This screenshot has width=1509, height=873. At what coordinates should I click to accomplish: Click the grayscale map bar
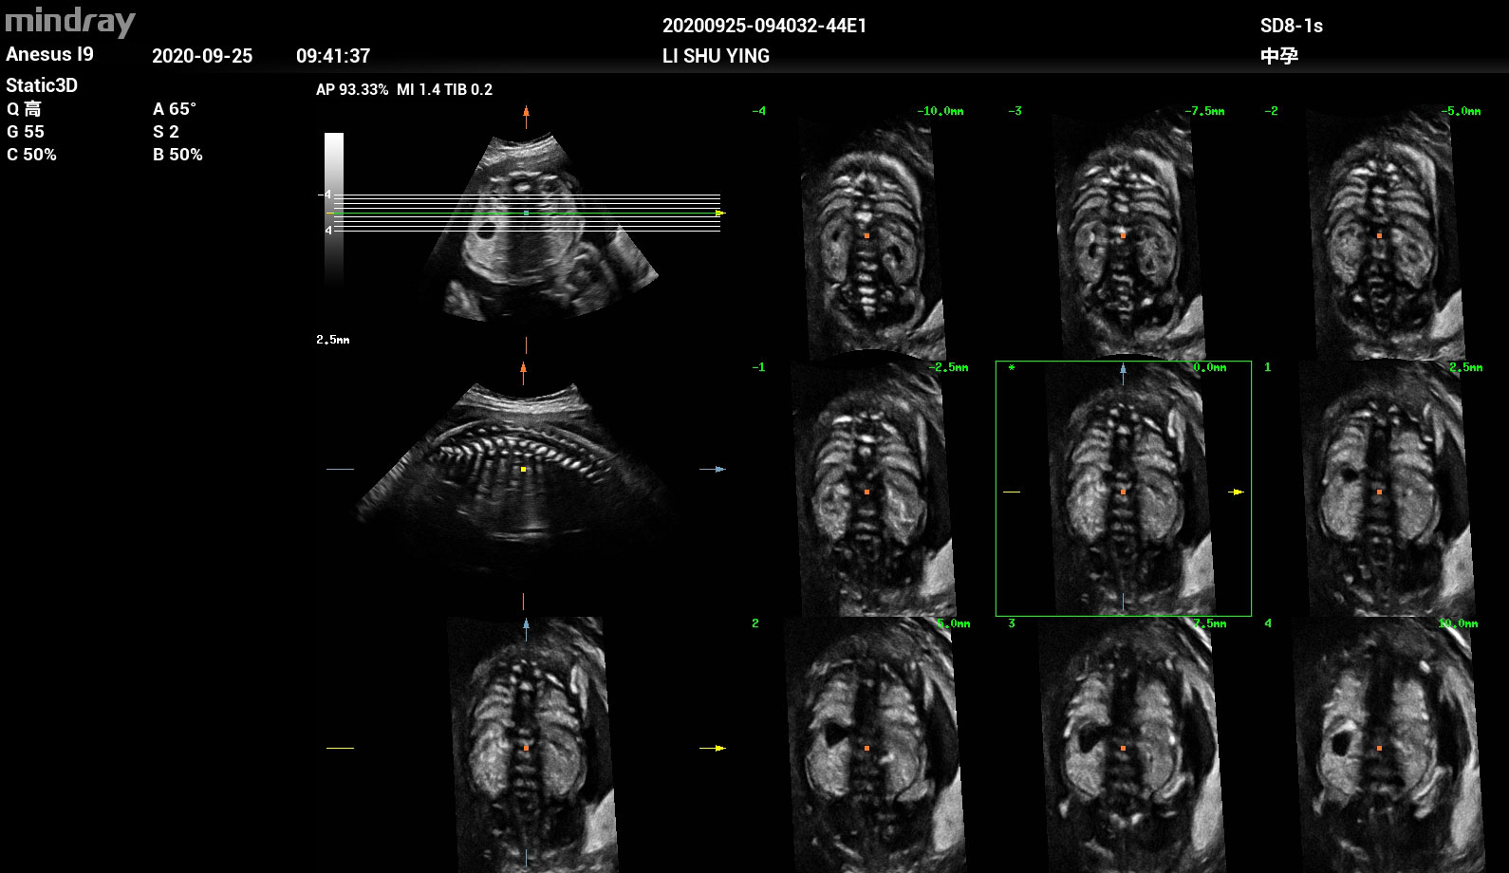[334, 209]
